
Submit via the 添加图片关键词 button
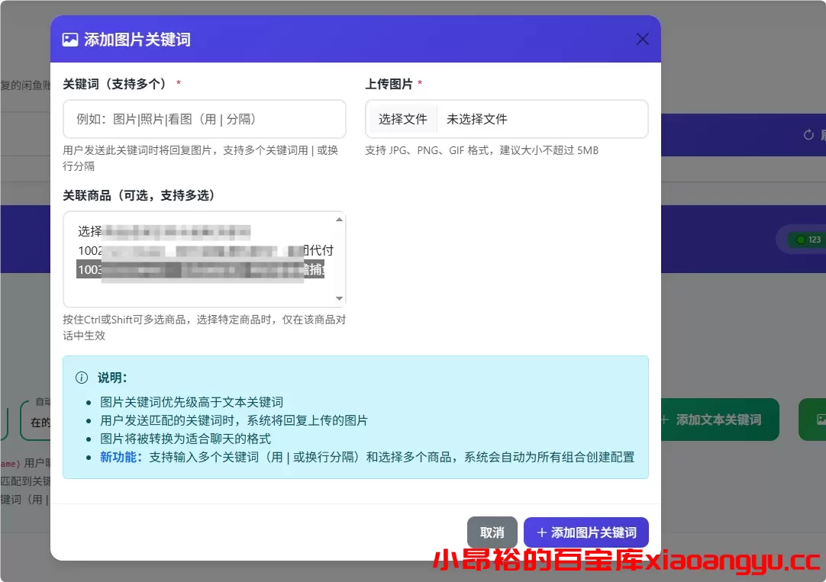click(x=586, y=532)
